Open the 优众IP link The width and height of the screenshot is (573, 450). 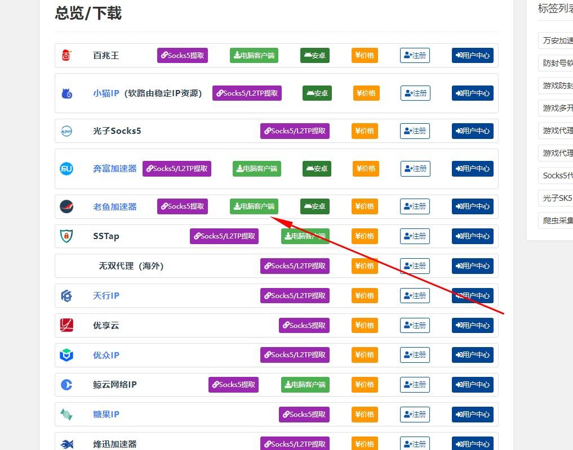click(106, 355)
